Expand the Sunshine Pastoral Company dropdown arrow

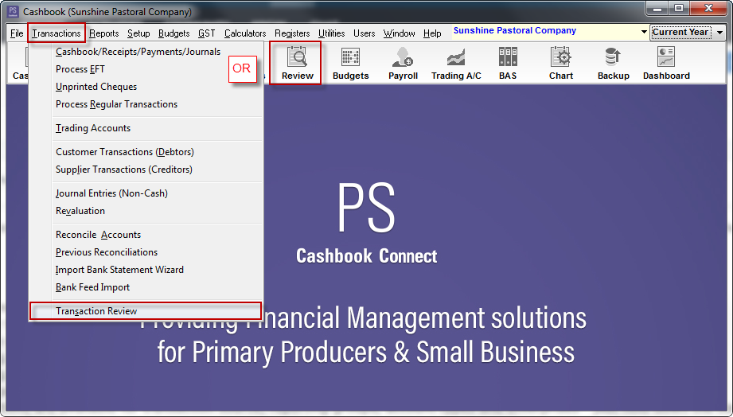click(x=644, y=32)
